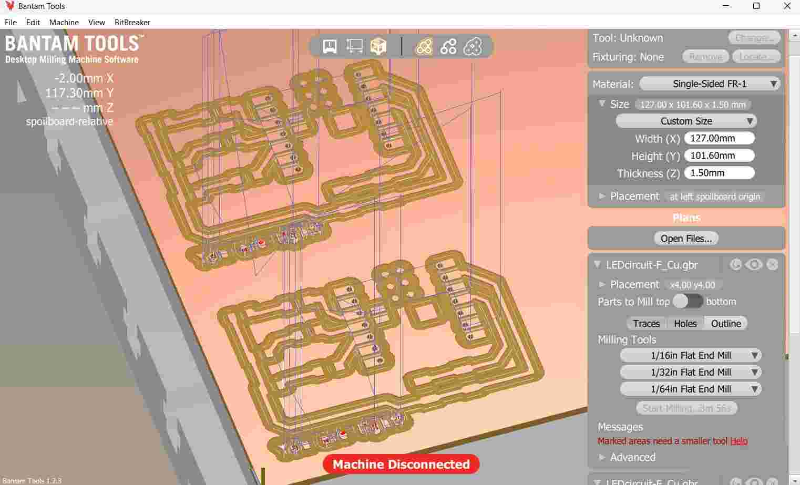Image resolution: width=800 pixels, height=485 pixels.
Task: Open the Custom Size dropdown
Action: click(686, 121)
